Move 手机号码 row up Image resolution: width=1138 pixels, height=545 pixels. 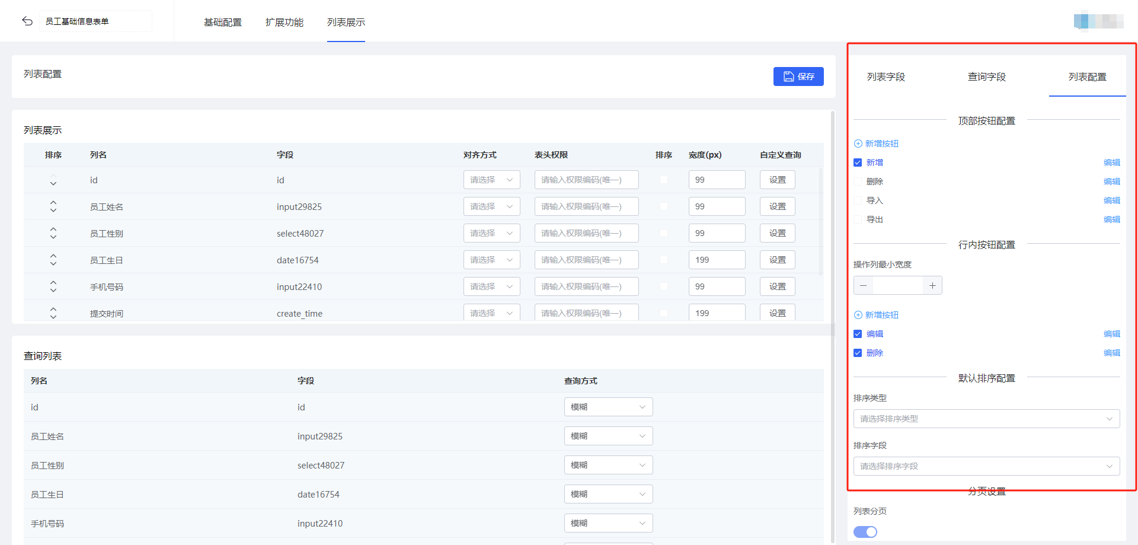point(53,283)
